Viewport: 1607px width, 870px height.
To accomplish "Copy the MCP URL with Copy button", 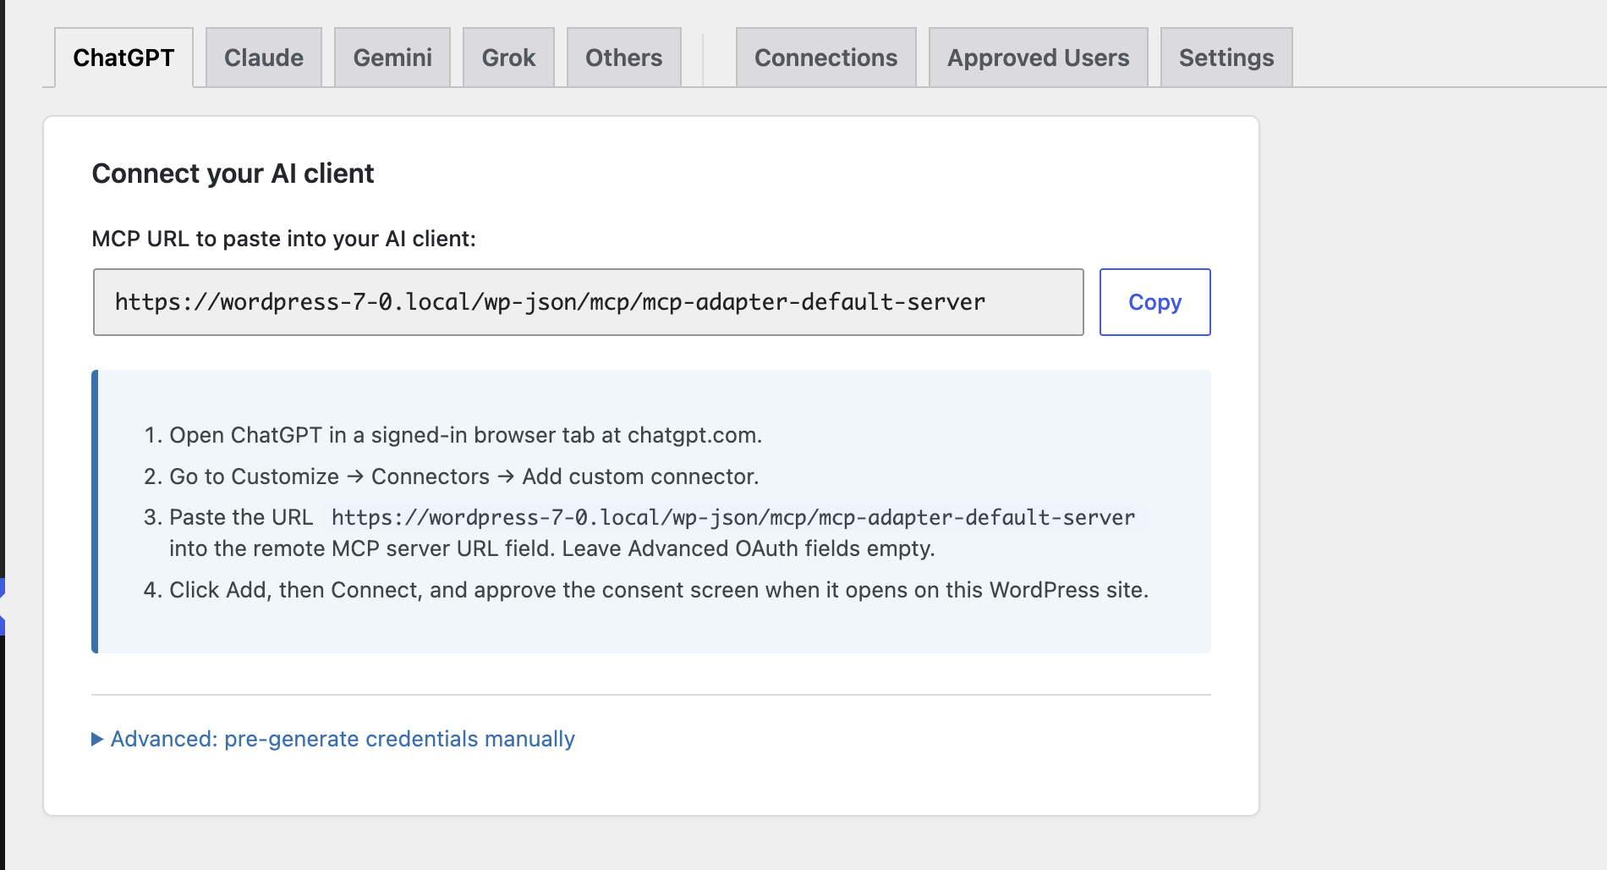I will pos(1155,302).
